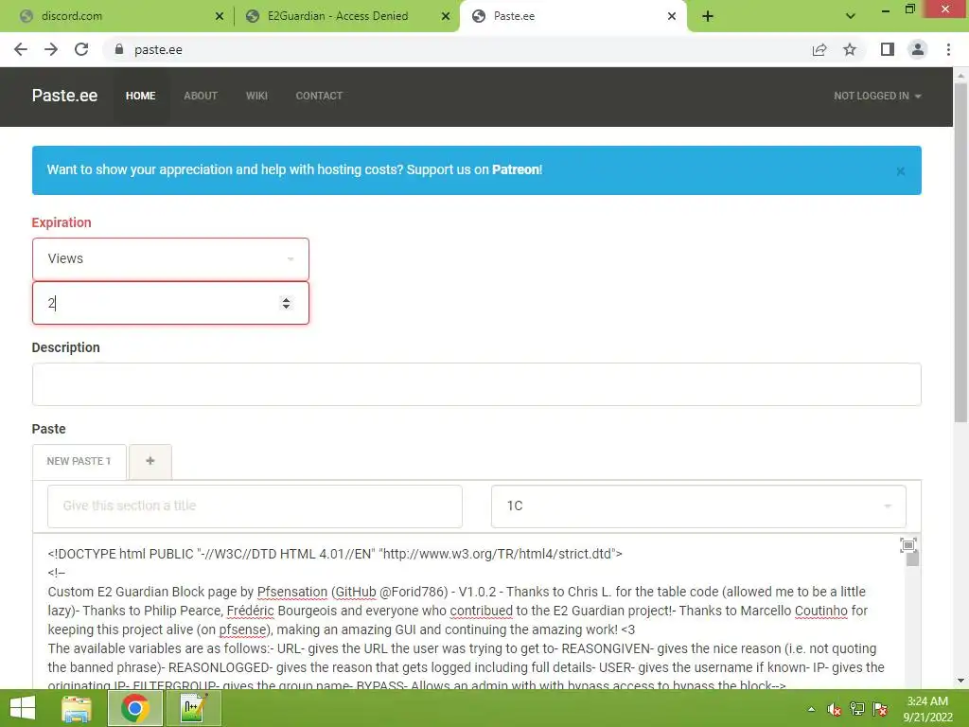Open File Explorer from the taskbar
The height and width of the screenshot is (727, 969).
tap(77, 708)
